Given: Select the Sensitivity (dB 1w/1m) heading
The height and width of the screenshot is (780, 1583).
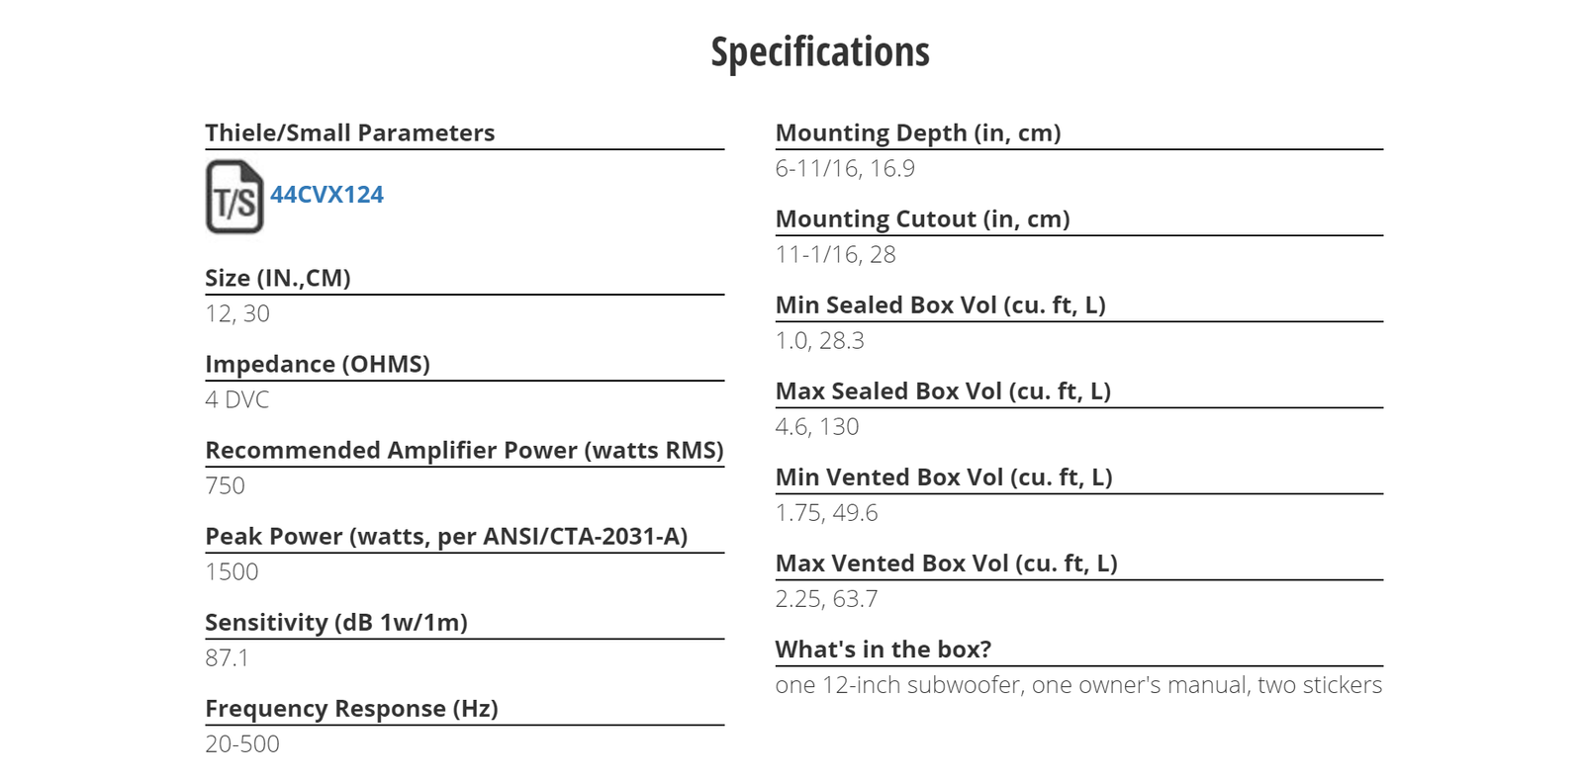Looking at the screenshot, I should tap(336, 622).
